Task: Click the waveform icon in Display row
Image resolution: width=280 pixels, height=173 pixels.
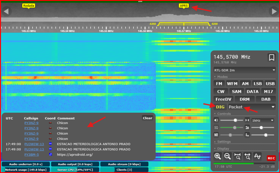Action: (257, 156)
